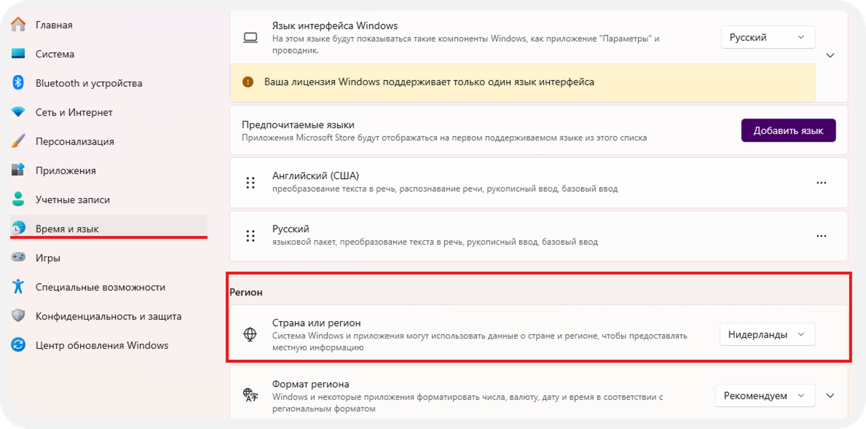This screenshot has height=429, width=866.
Task: Click the Специальные возможности accessibility icon
Action: tap(18, 286)
